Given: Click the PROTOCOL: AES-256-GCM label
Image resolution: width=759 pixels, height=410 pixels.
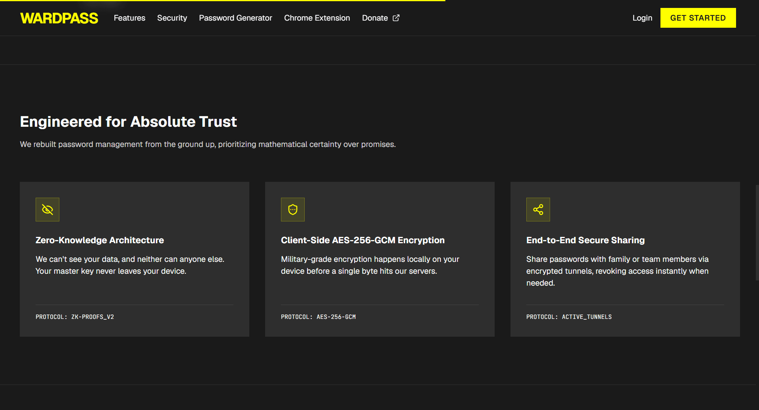Looking at the screenshot, I should point(318,317).
